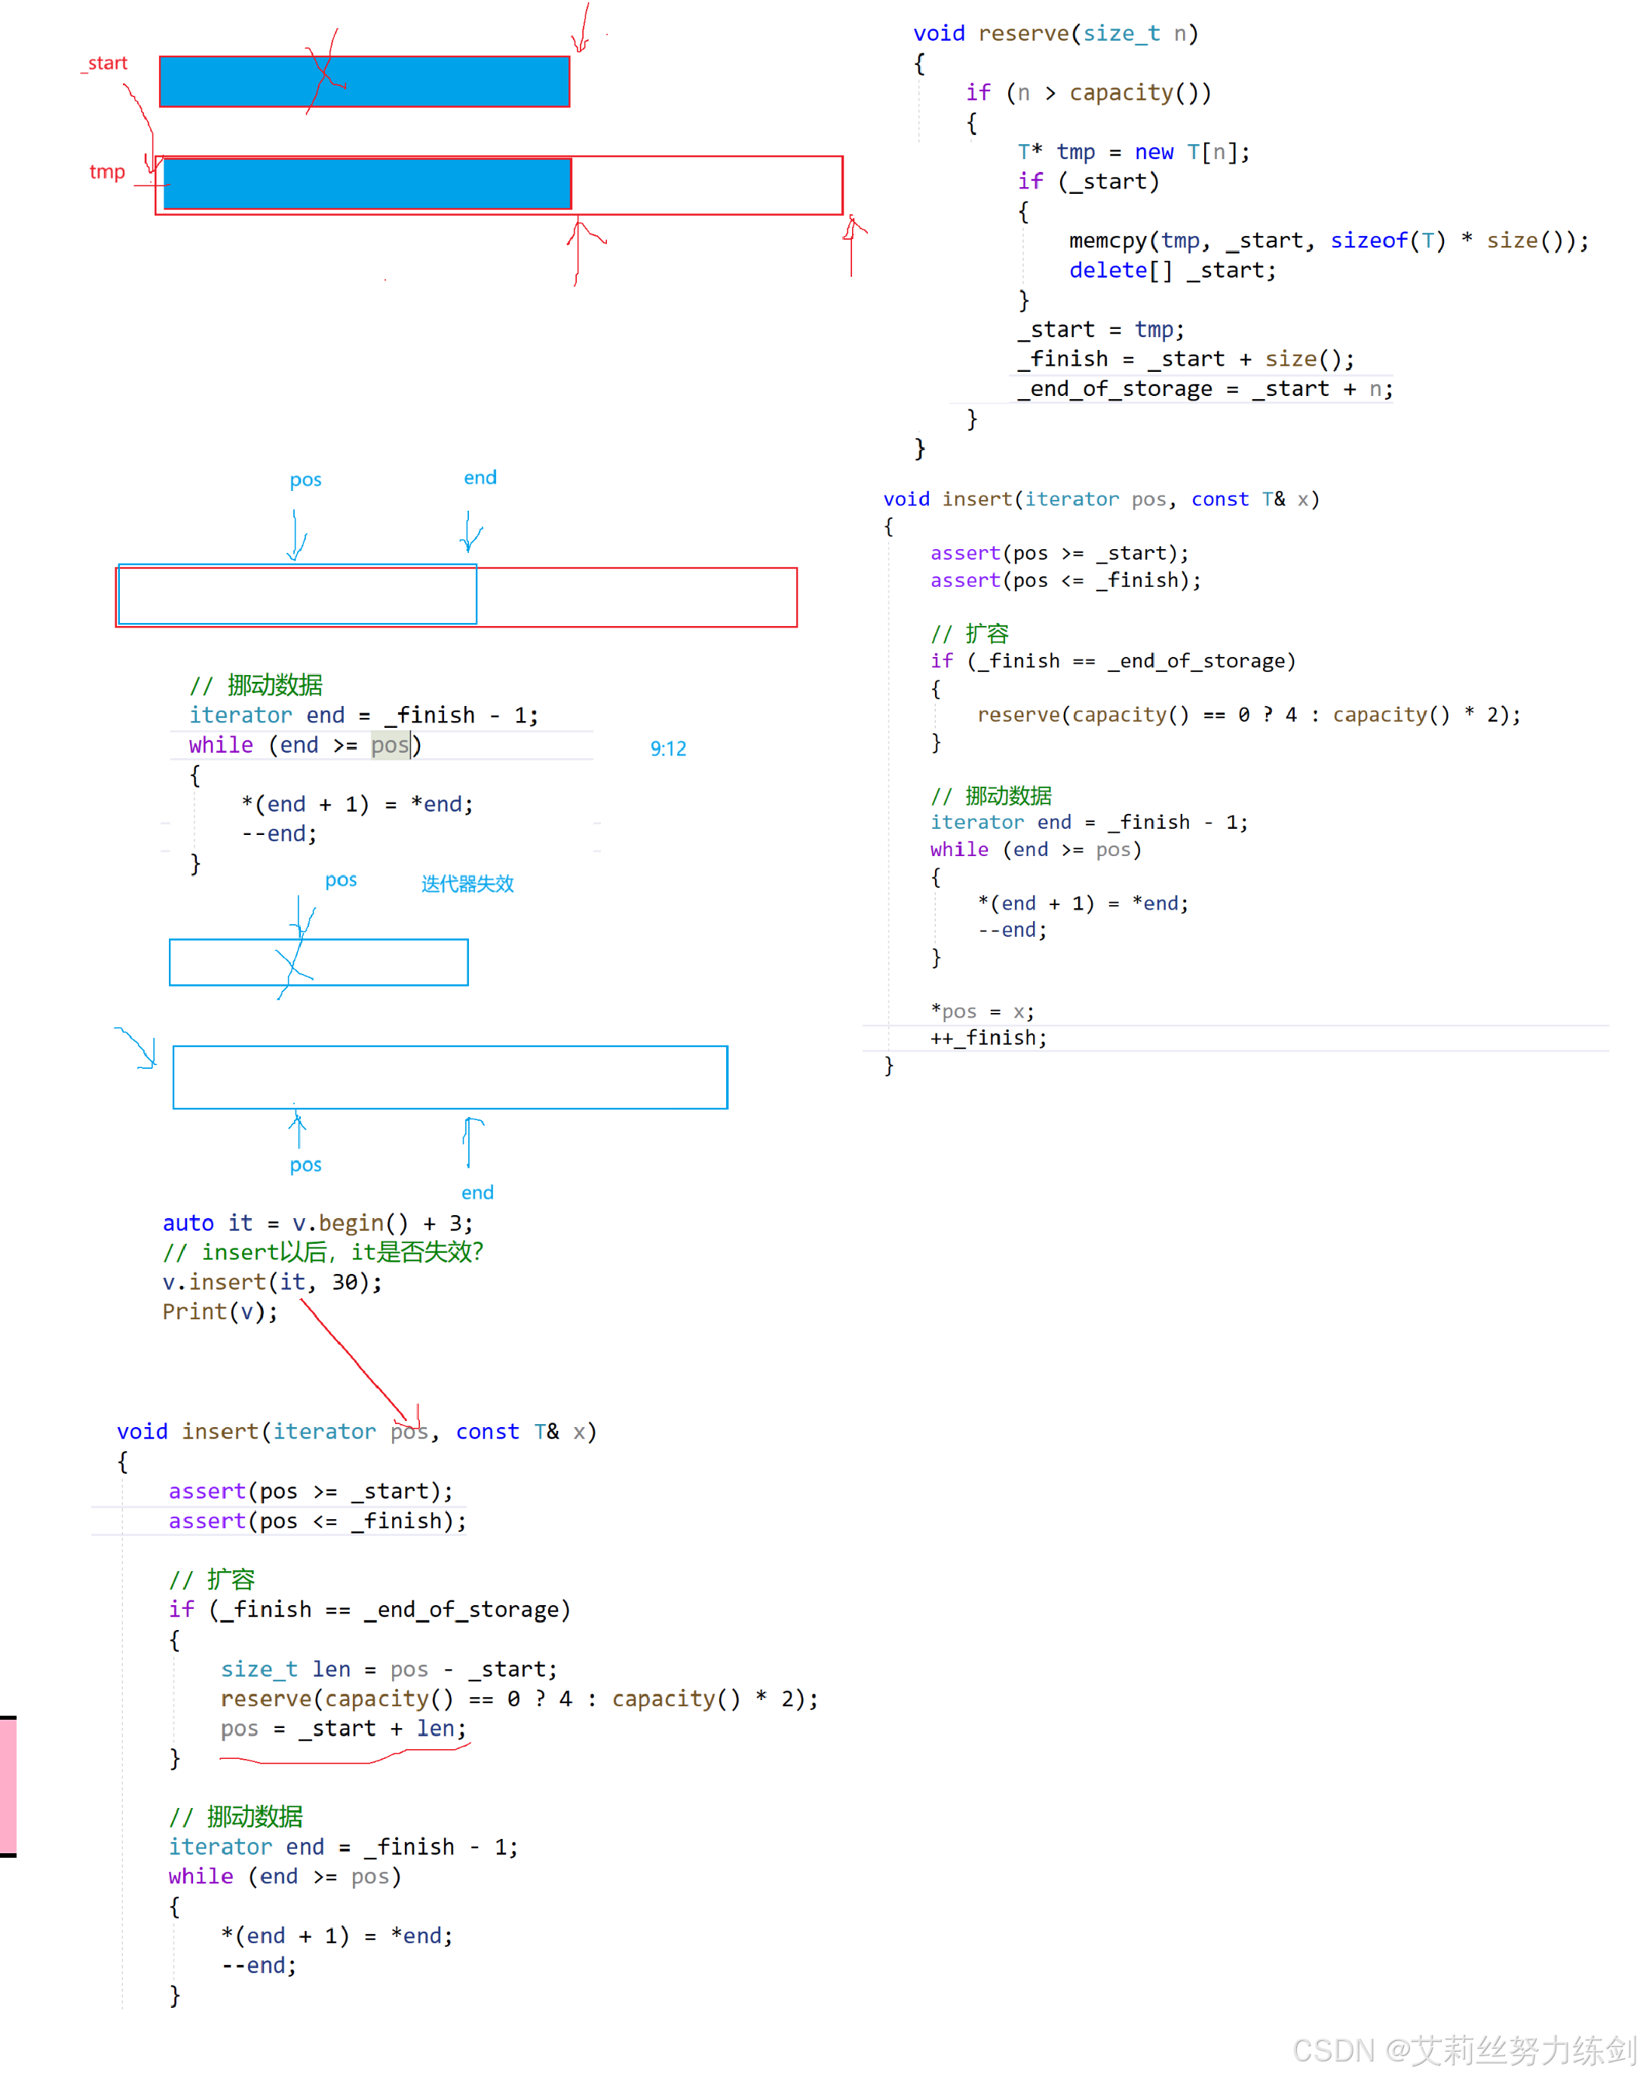Click the ++_finish; line
Viewport: 1640px width, 2078px height.
(x=988, y=1037)
